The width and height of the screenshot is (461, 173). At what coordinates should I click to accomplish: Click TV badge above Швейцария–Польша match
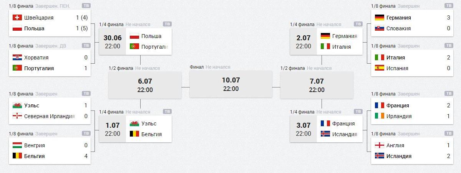tap(86, 6)
